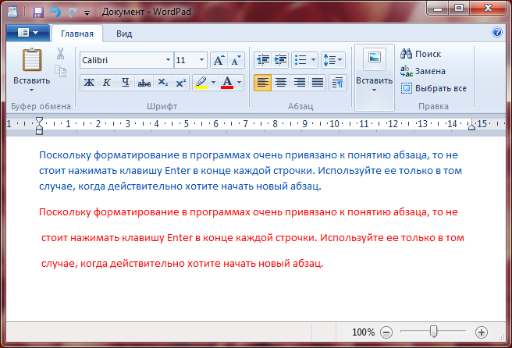This screenshot has width=512, height=348.
Task: Click in the blue paragraph text
Action: pyautogui.click(x=251, y=170)
